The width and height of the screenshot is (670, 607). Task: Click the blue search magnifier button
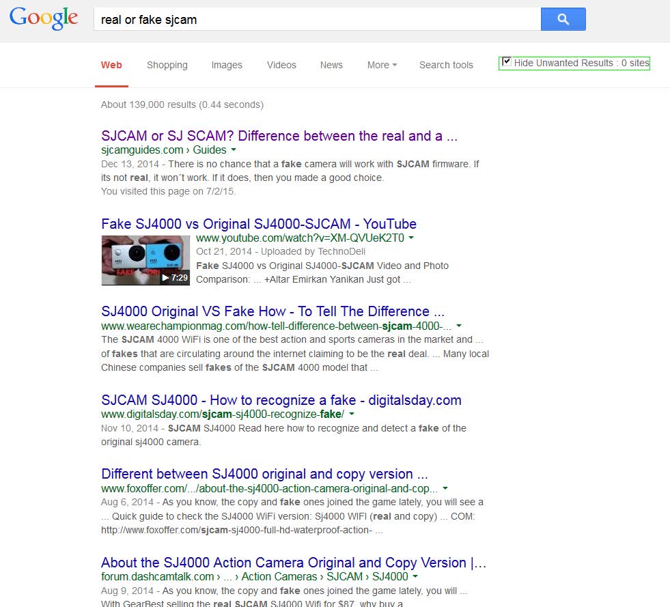point(563,19)
